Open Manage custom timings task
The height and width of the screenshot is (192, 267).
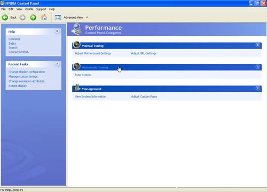23,76
